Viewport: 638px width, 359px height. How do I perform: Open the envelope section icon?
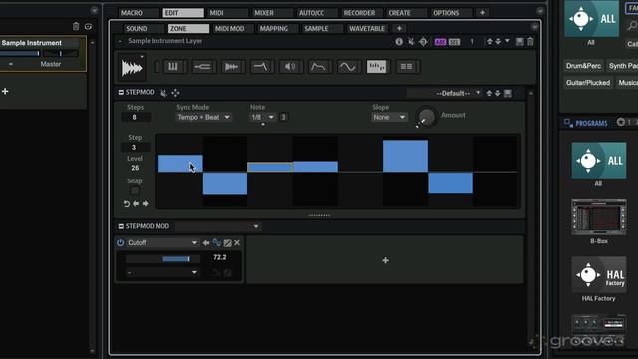(319, 67)
